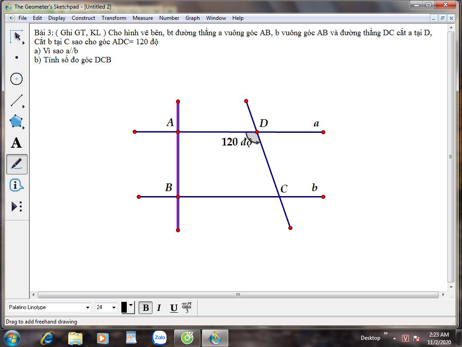
Task: Select the Point tool
Action: click(x=17, y=57)
